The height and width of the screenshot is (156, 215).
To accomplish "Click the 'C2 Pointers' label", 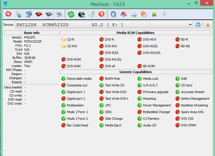I will click(x=151, y=119).
